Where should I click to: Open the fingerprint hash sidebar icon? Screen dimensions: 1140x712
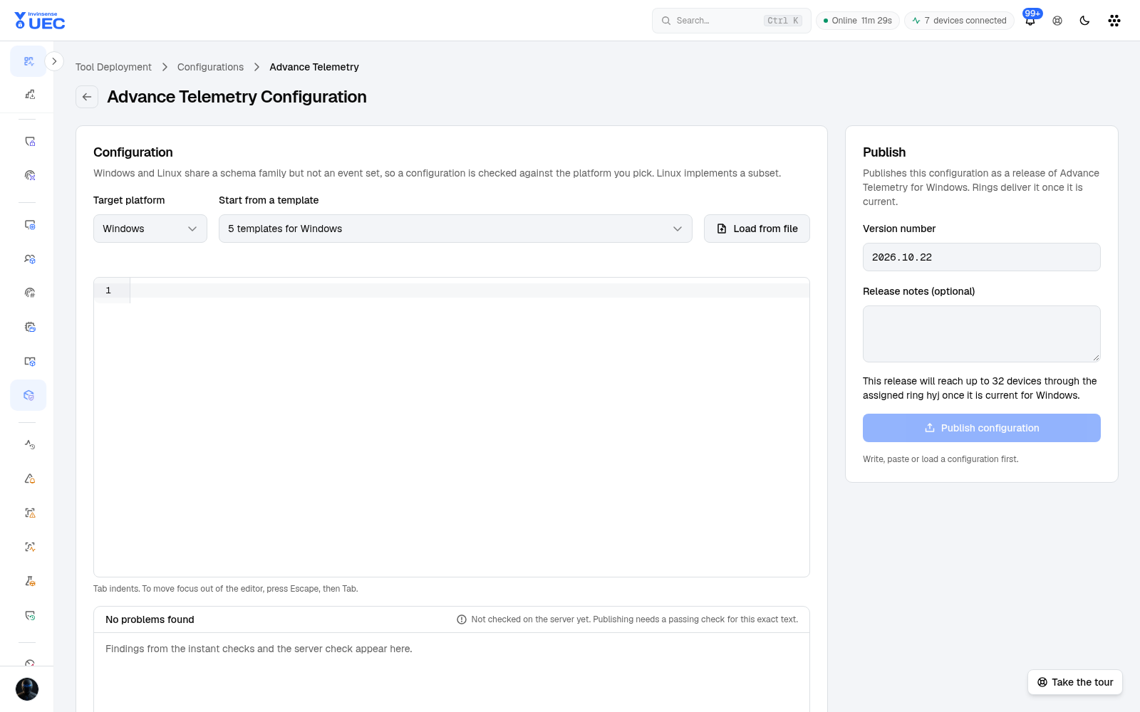tap(30, 293)
